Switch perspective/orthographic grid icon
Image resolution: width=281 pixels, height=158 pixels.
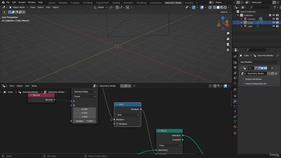tap(228, 50)
